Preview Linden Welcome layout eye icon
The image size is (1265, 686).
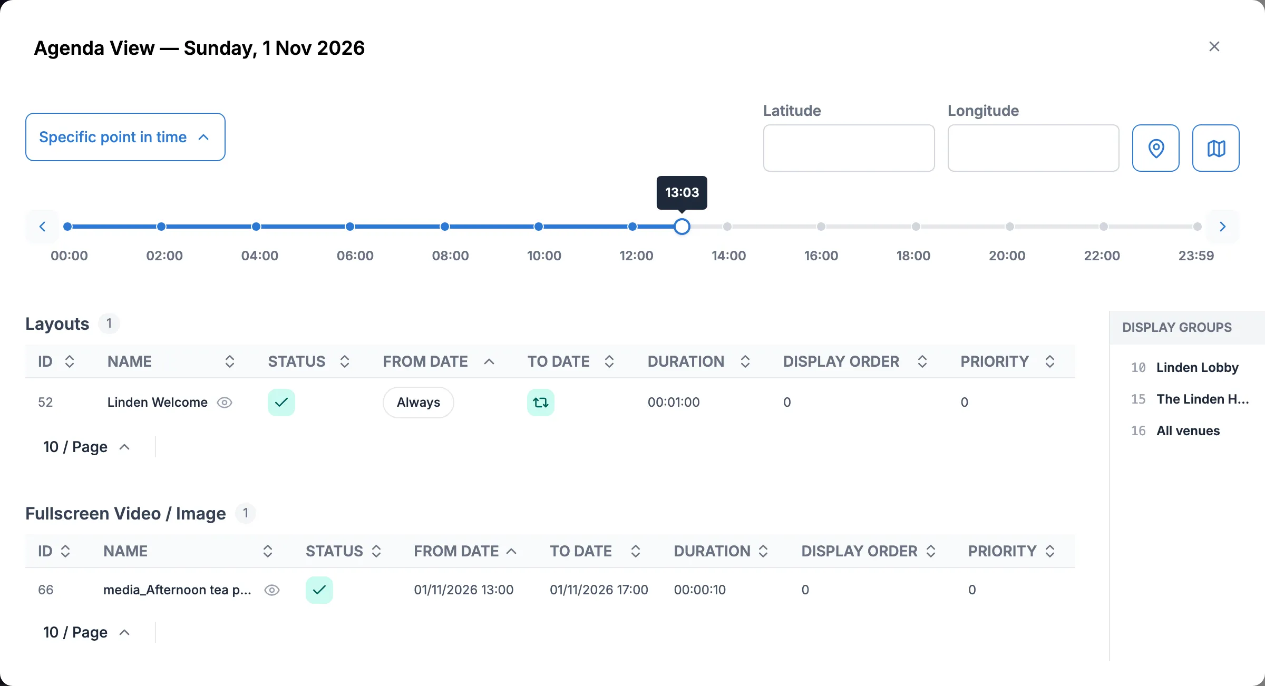[225, 403]
